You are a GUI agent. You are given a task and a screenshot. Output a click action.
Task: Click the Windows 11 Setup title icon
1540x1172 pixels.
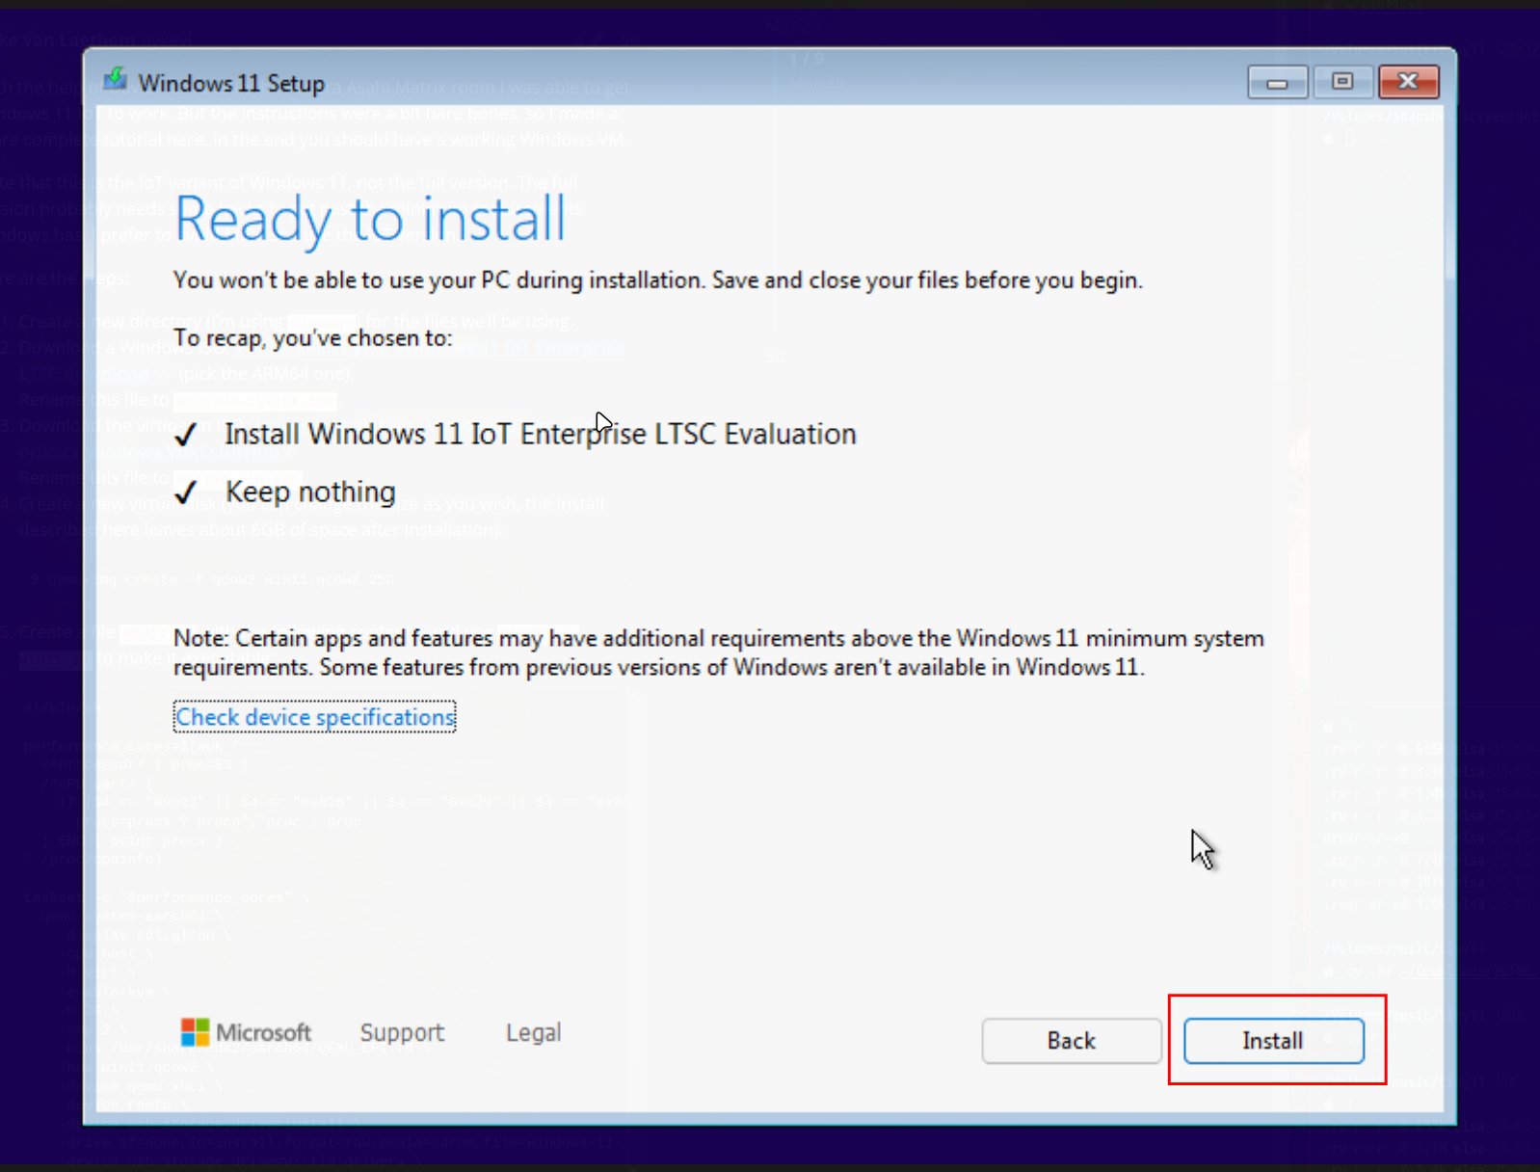tap(115, 80)
